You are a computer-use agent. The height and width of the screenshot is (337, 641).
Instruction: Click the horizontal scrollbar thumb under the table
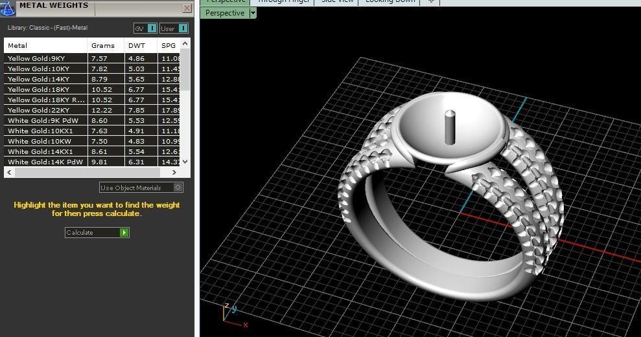click(87, 172)
